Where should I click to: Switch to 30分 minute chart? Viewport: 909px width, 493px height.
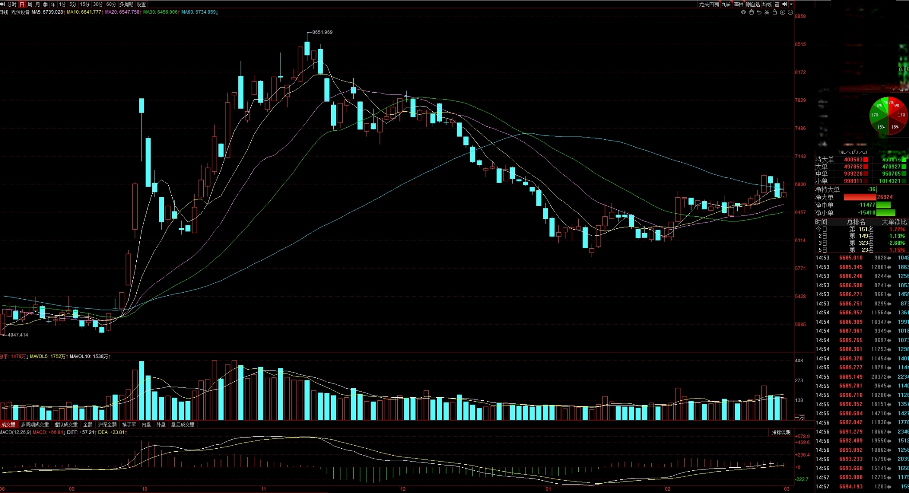pos(98,4)
